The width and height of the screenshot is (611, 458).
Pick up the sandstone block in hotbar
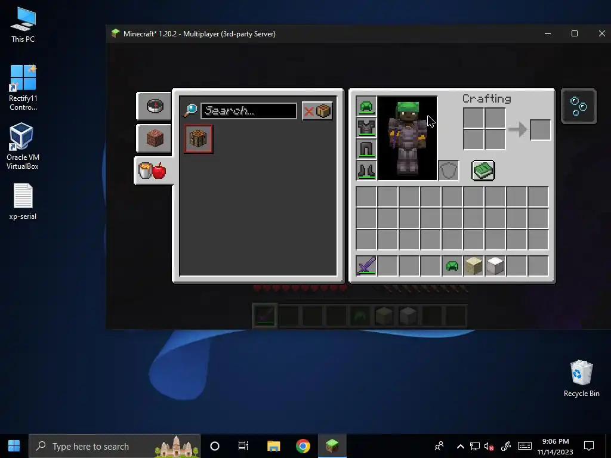tap(473, 266)
